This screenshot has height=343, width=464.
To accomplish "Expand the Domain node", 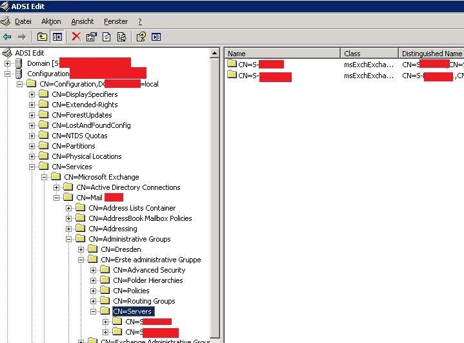I will (7, 63).
